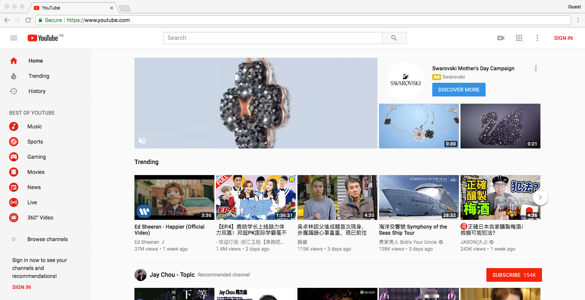Screen dimensions: 585x300
Task: Show next Trending videos with arrow
Action: click(540, 197)
